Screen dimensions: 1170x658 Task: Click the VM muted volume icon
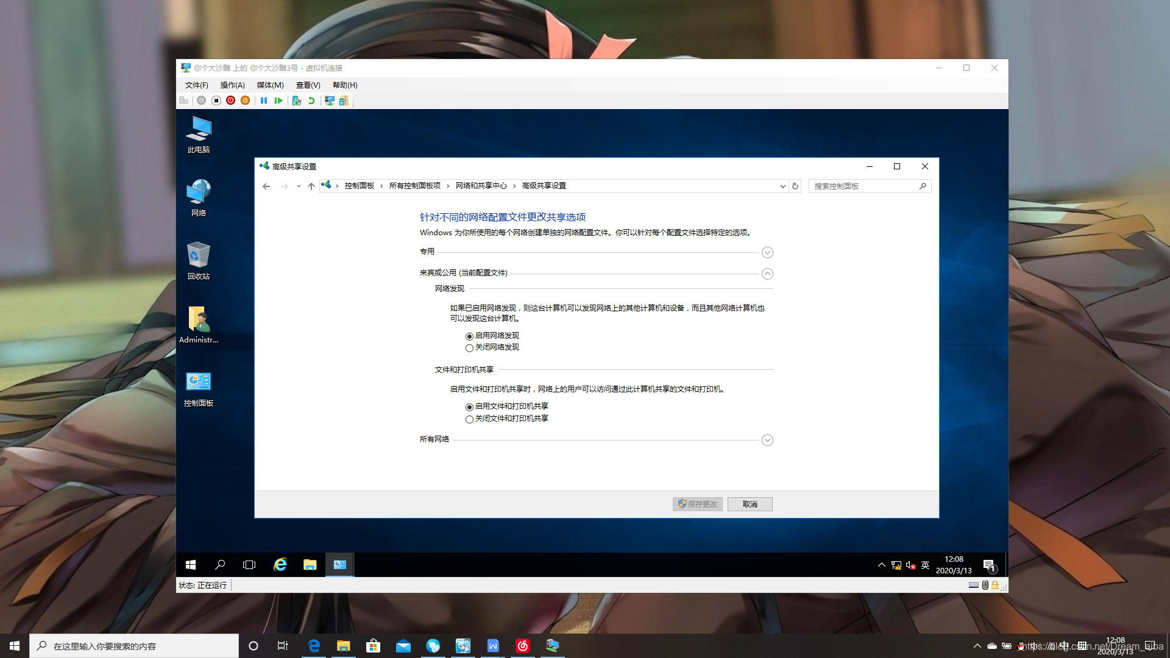911,565
